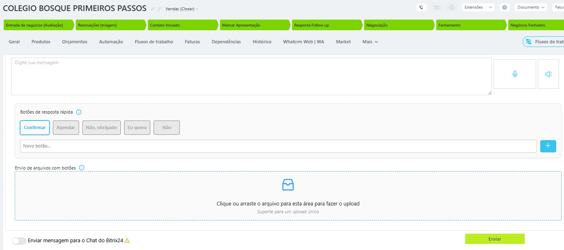
Task: Enable Enviar mensagem para o Chat do Bitrix24
Action: 19,241
